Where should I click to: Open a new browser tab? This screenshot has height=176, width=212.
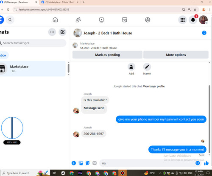[x=84, y=2]
